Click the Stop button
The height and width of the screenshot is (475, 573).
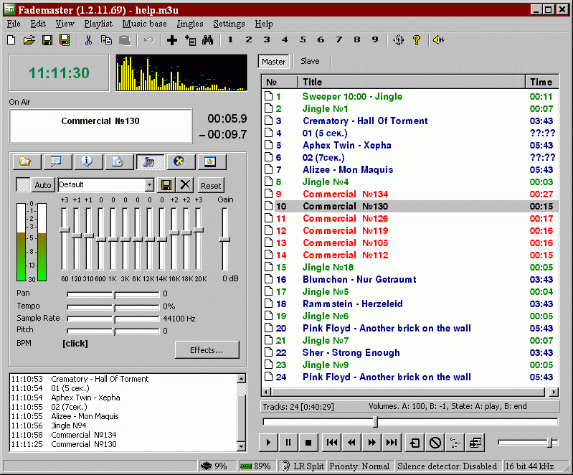(308, 443)
